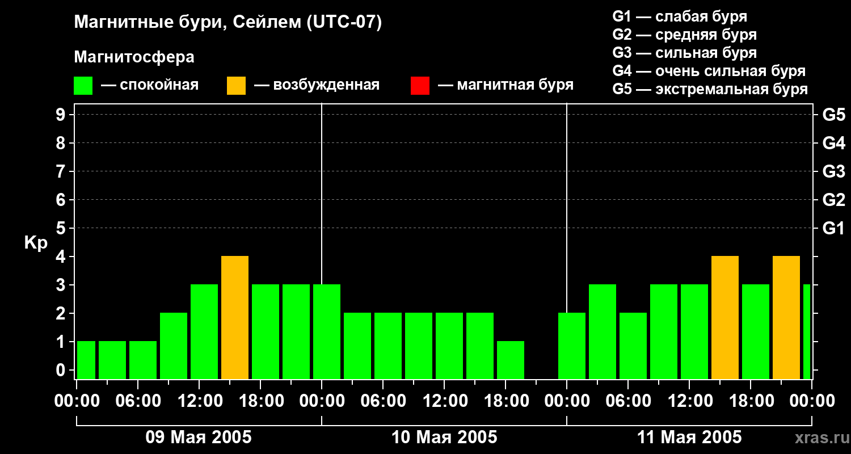Screen dimensions: 851x454
Task: Click the 'G4 — очень сильная буря' legend line
Action: click(709, 71)
